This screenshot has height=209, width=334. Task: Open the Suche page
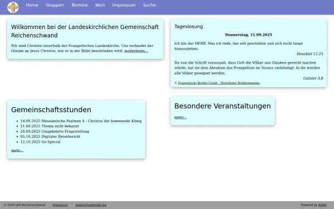(149, 5)
